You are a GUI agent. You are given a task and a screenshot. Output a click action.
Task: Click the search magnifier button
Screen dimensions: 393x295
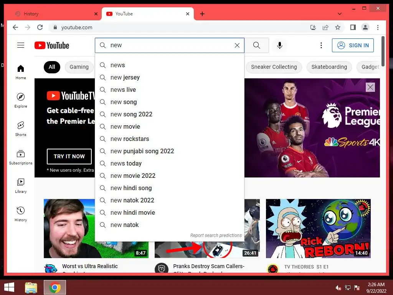[256, 45]
